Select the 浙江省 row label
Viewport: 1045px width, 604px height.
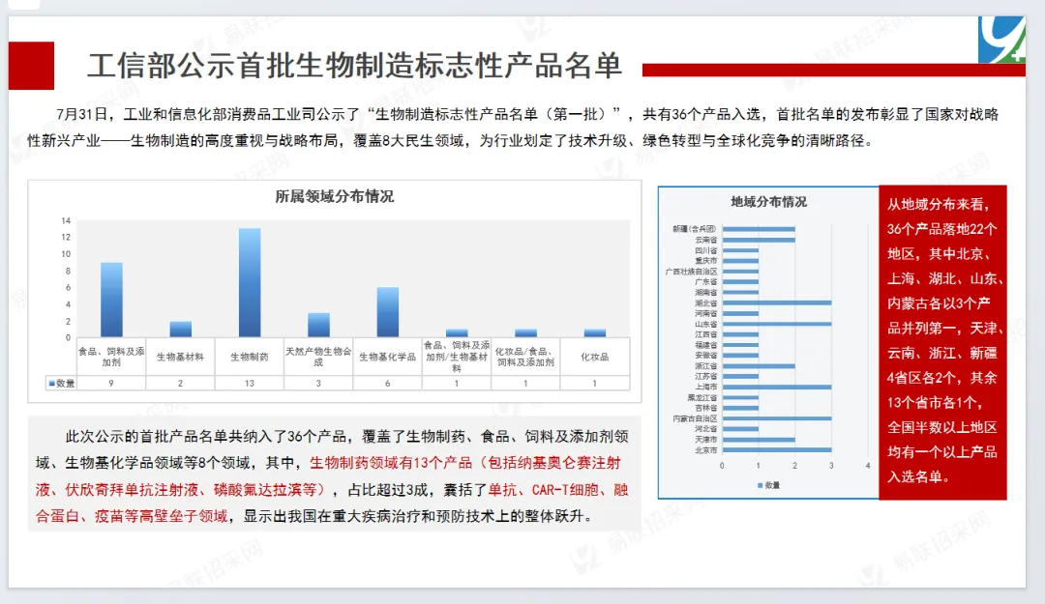[705, 365]
